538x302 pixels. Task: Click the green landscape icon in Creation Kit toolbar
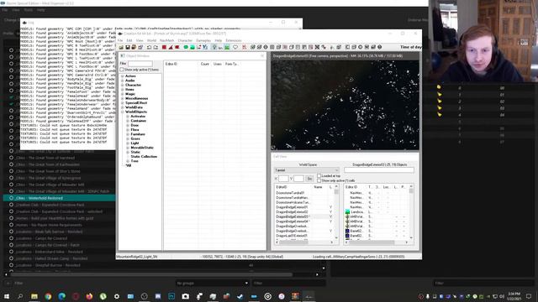[227, 47]
